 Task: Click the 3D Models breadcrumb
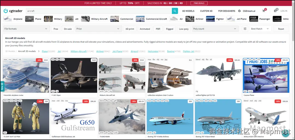pos(10,51)
